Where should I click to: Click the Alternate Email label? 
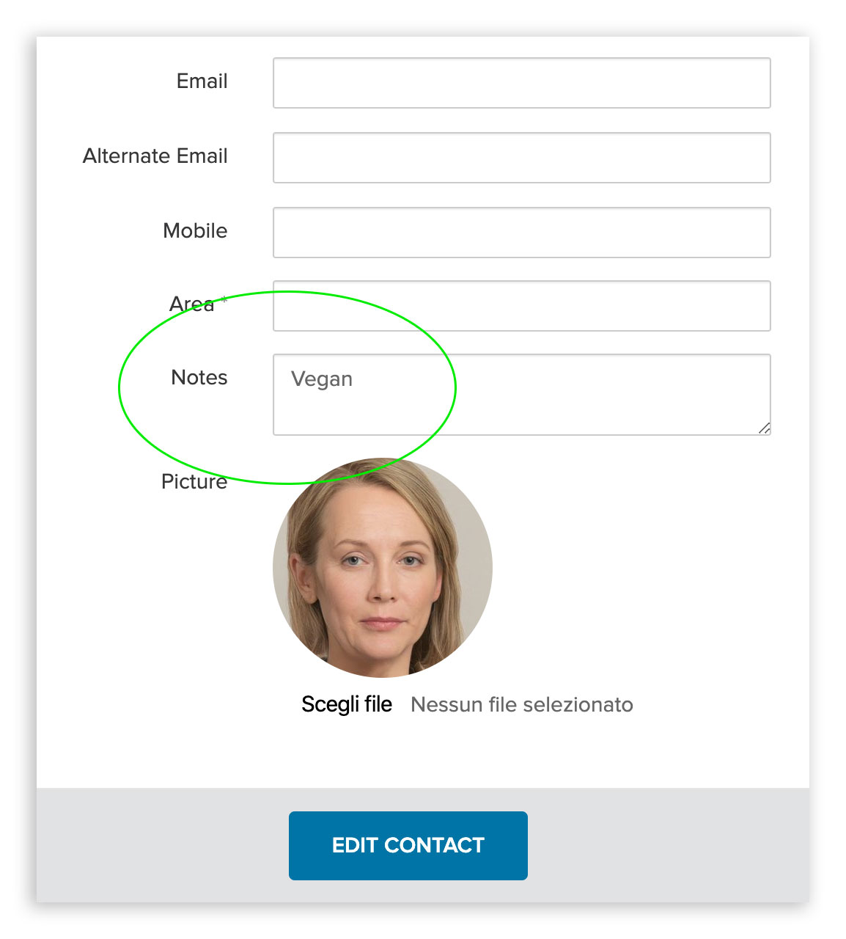[x=155, y=156]
